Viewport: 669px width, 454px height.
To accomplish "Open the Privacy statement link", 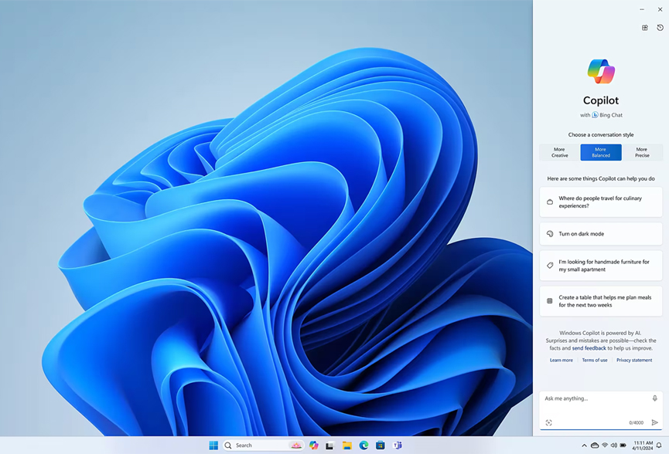I will point(633,360).
